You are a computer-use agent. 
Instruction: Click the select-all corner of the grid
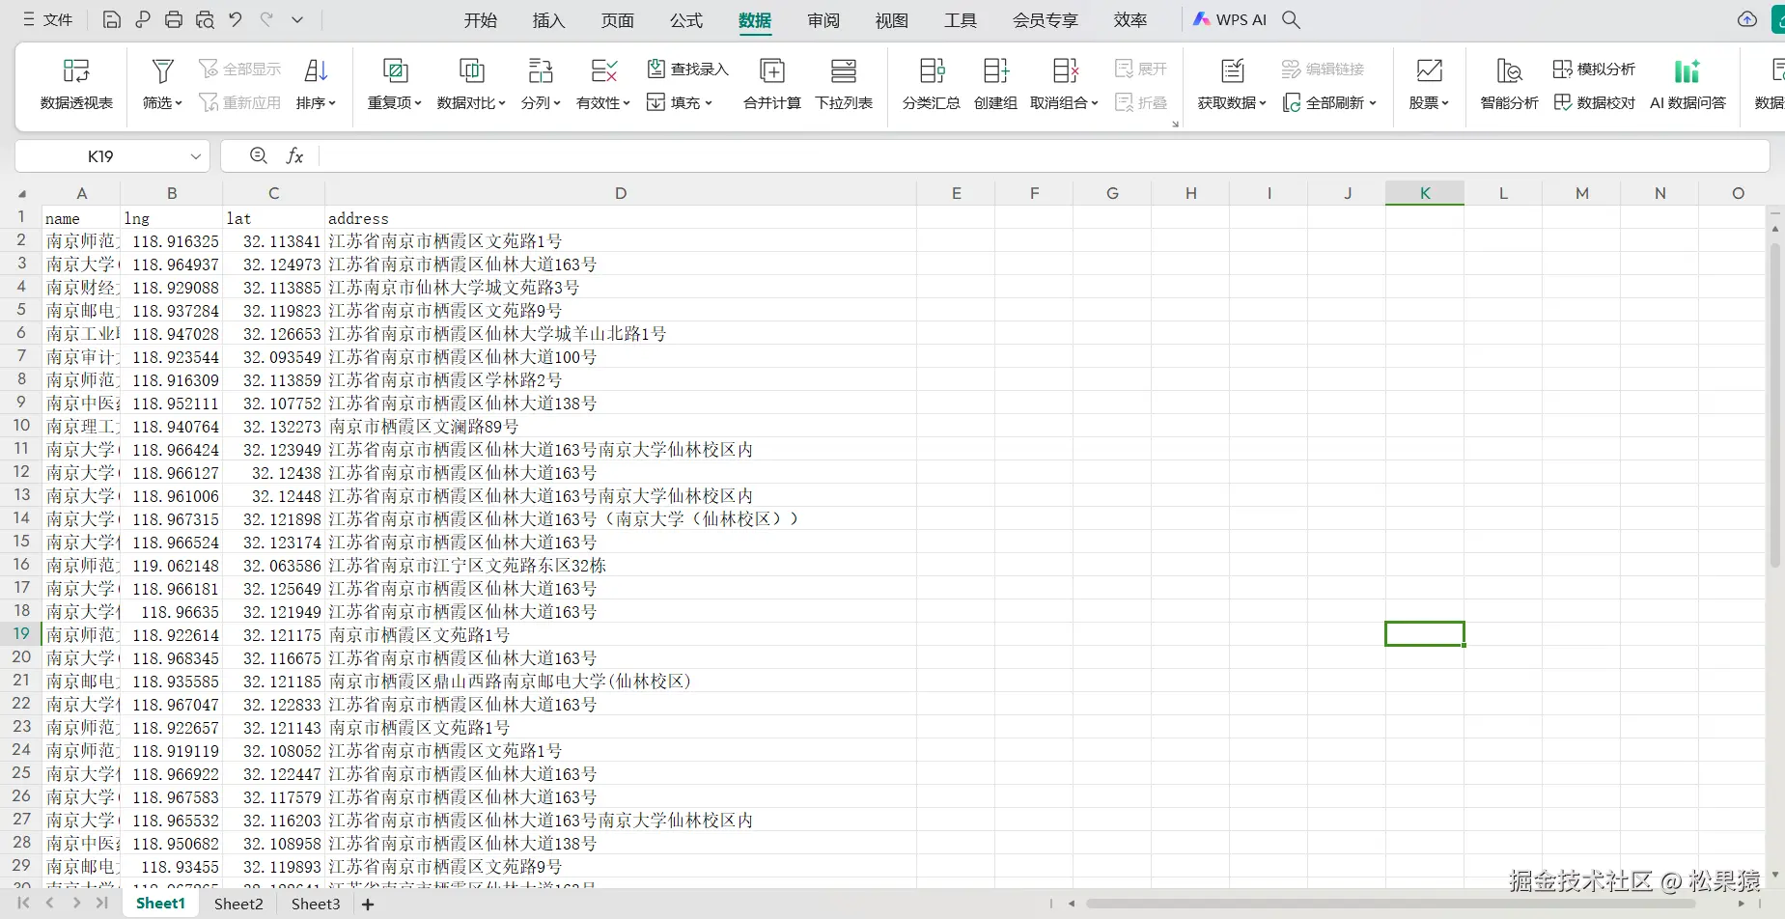pyautogui.click(x=21, y=193)
